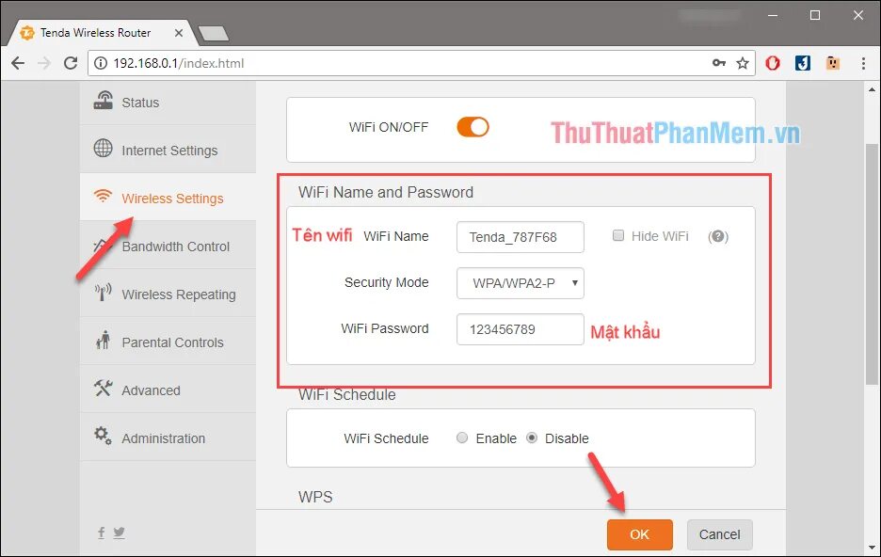
Task: Select the Disable WiFi Schedule radio button
Action: tap(532, 438)
